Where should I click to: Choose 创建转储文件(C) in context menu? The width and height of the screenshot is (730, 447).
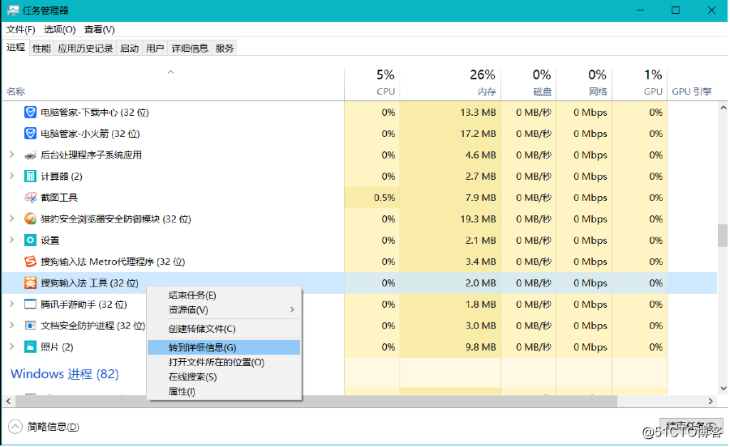pyautogui.click(x=224, y=329)
